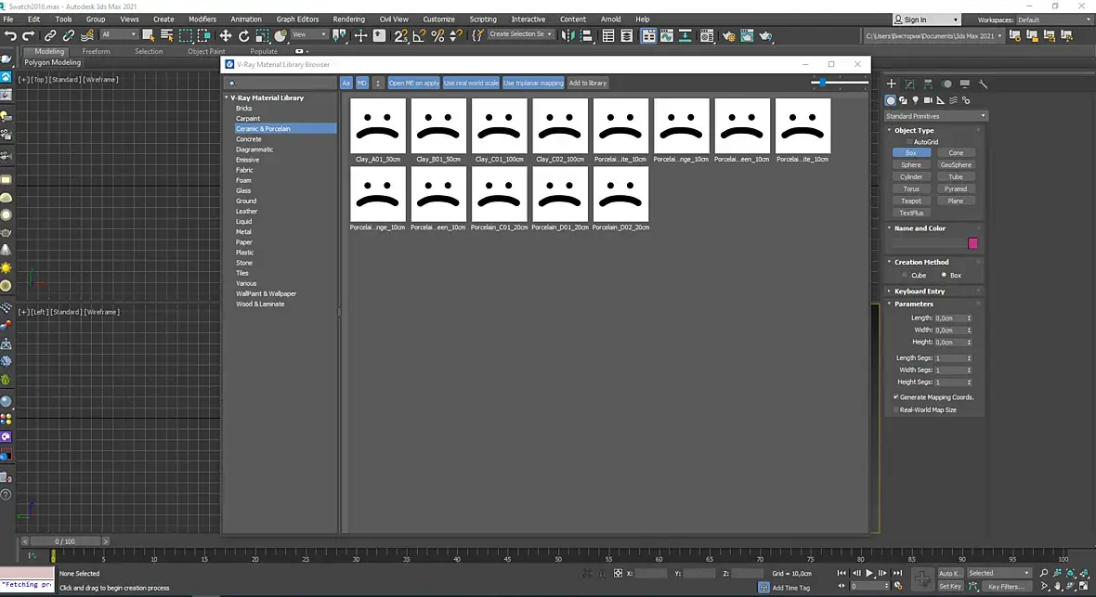Viewport: 1096px width, 597px height.
Task: Open the Rendering menu
Action: 349,19
